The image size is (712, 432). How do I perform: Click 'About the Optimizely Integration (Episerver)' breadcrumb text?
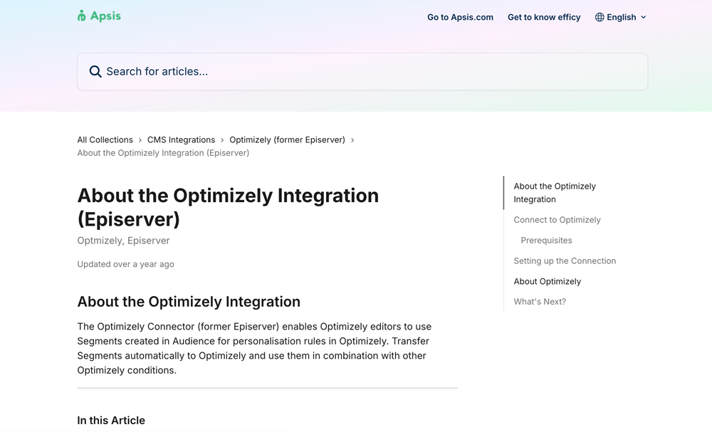163,153
